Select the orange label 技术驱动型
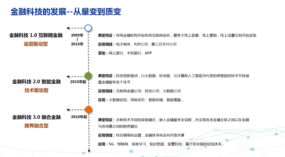Viewport: 285px width, 157px height. click(36, 90)
